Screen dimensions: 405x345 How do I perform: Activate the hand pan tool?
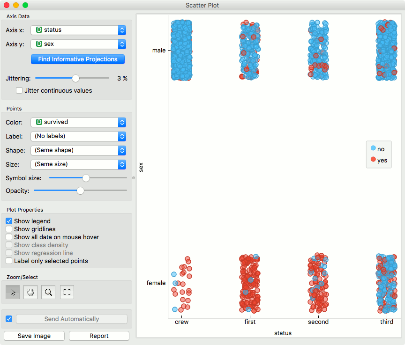[30, 292]
